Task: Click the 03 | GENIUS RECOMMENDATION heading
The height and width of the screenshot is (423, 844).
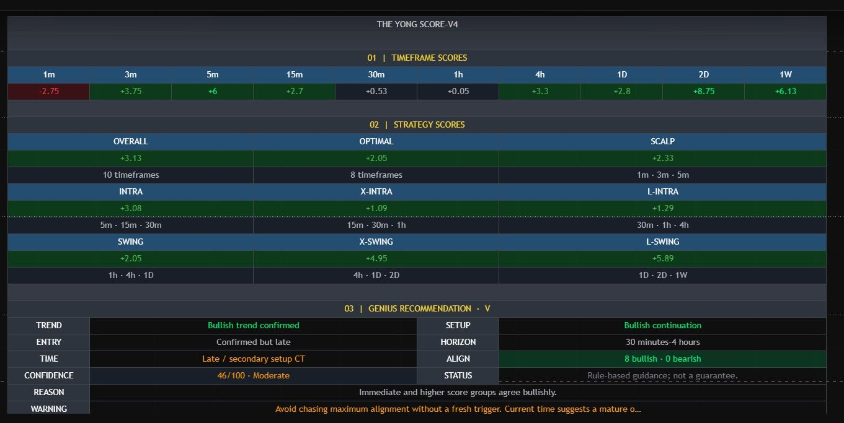Action: pyautogui.click(x=417, y=308)
